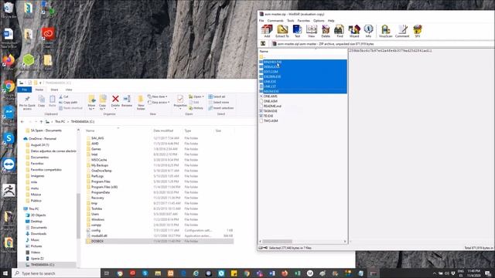Click Invert selection in Explorer ribbon
The image size is (495, 278).
coord(221,108)
